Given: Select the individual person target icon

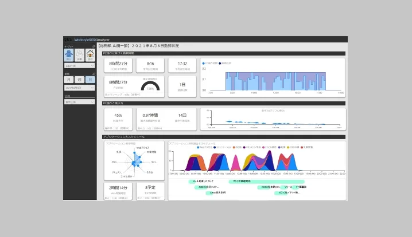Looking at the screenshot, I should [x=68, y=55].
